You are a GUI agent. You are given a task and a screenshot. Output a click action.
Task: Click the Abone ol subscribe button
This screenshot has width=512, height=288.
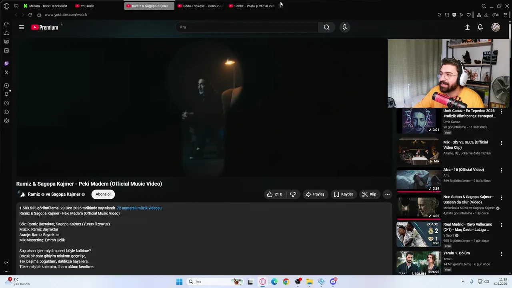click(103, 194)
